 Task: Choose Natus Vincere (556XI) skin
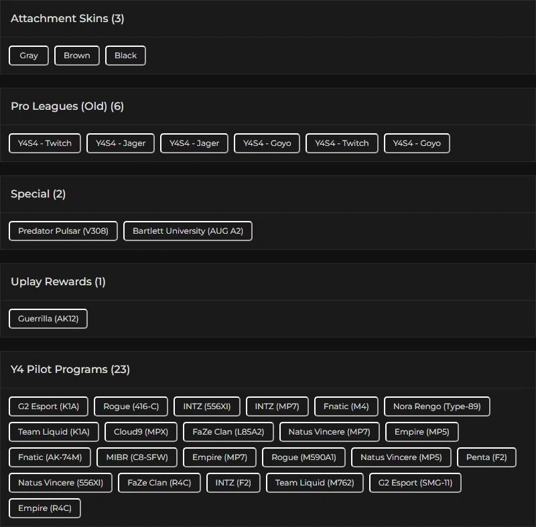[x=60, y=483]
